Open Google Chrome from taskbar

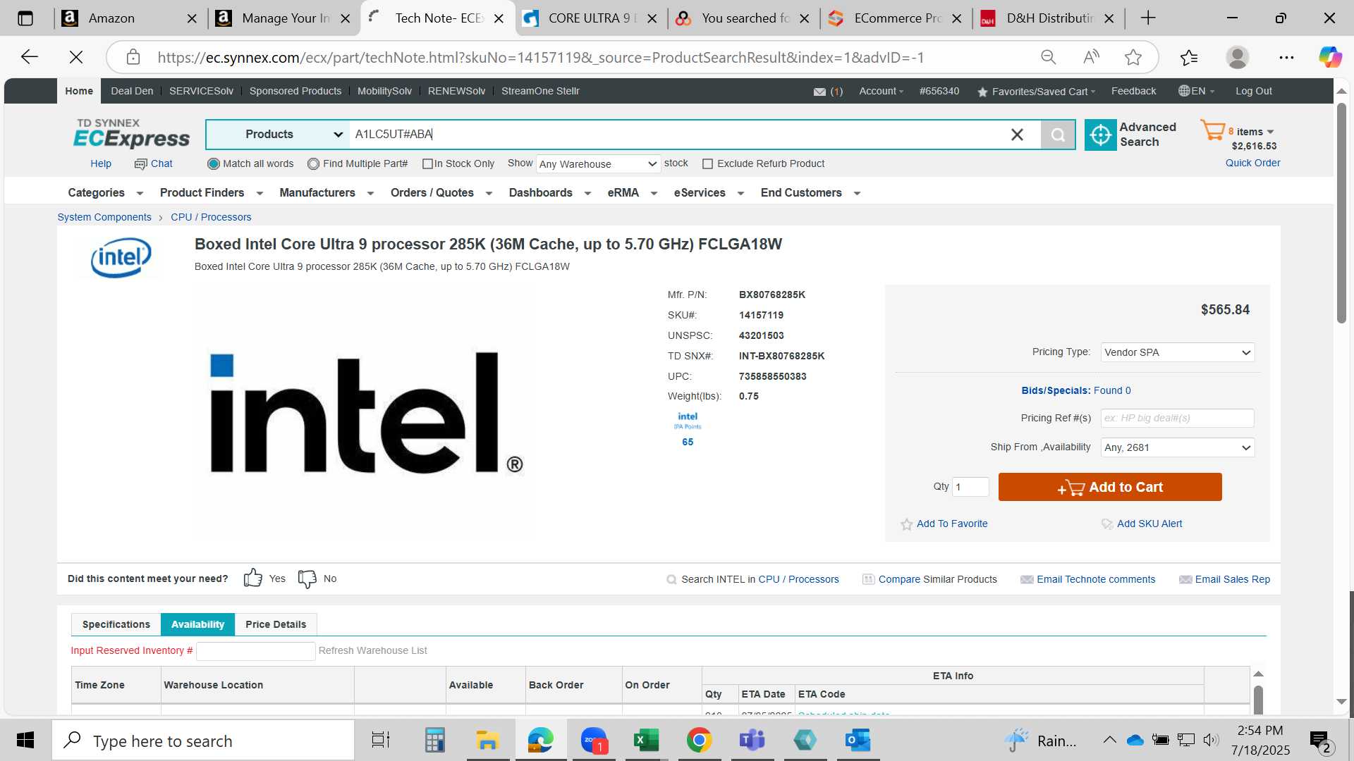coord(699,740)
